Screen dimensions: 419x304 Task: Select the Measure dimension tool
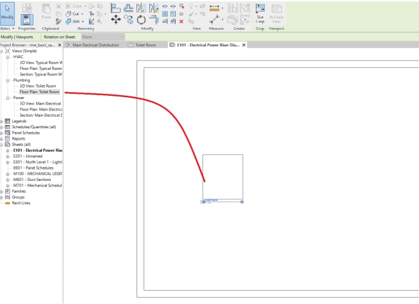coord(214,8)
